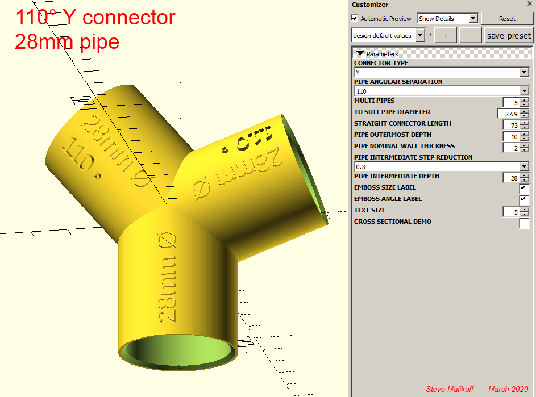Open the Show Details dropdown
This screenshot has width=536, height=397.
coord(447,19)
